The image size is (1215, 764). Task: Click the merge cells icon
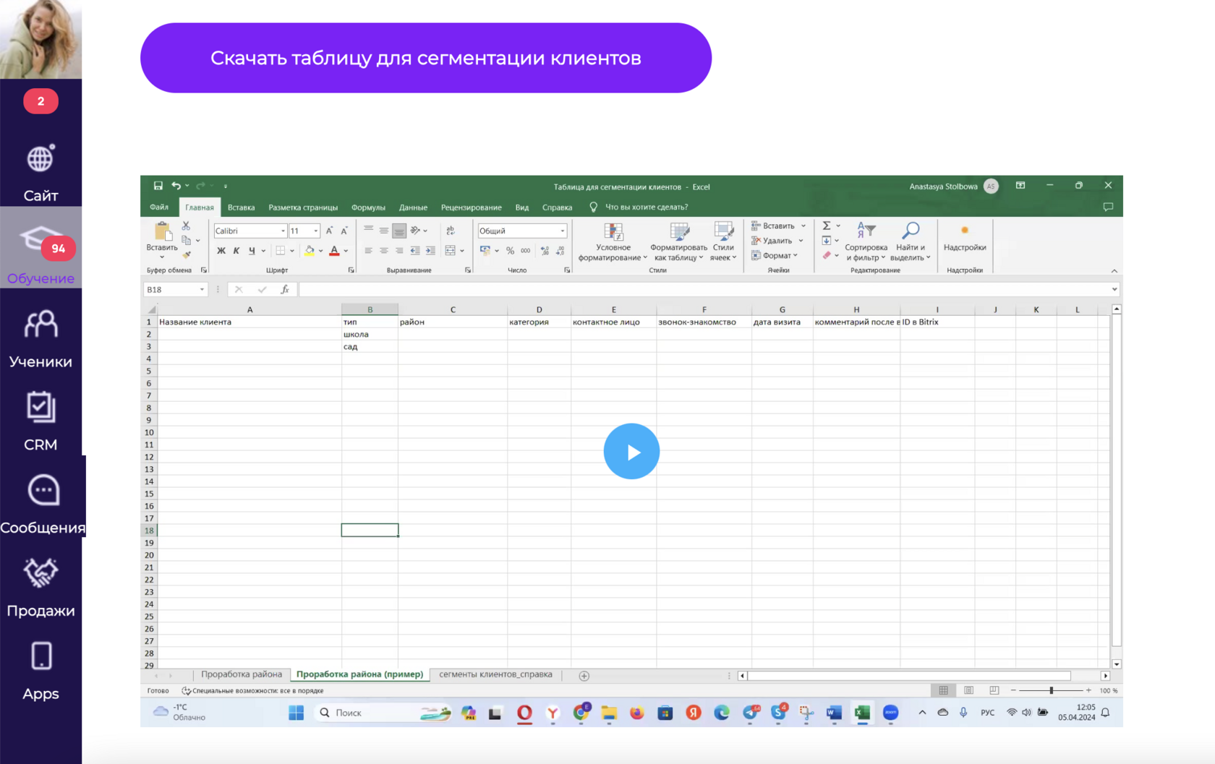coord(451,251)
